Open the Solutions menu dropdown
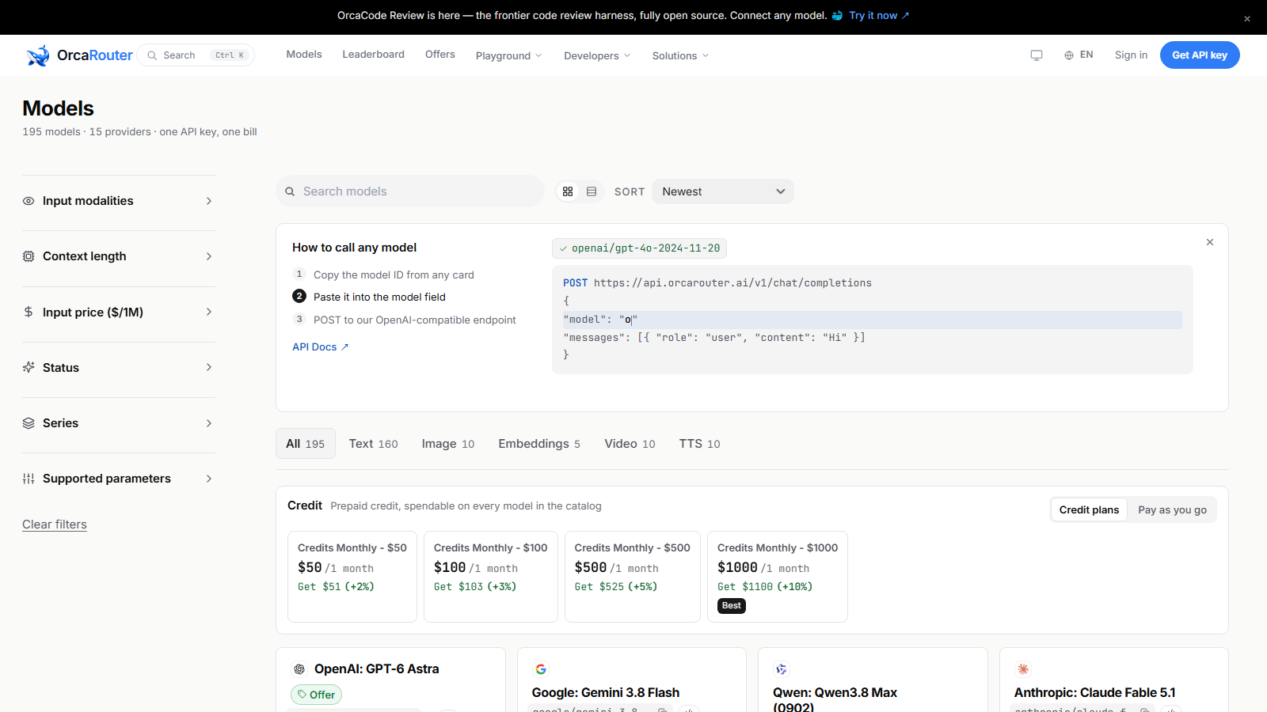Viewport: 1267px width, 712px height. (x=680, y=55)
